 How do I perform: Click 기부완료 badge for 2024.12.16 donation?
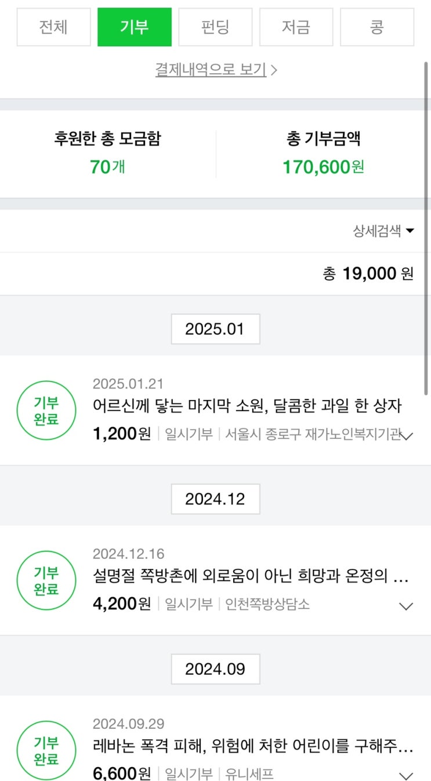46,581
